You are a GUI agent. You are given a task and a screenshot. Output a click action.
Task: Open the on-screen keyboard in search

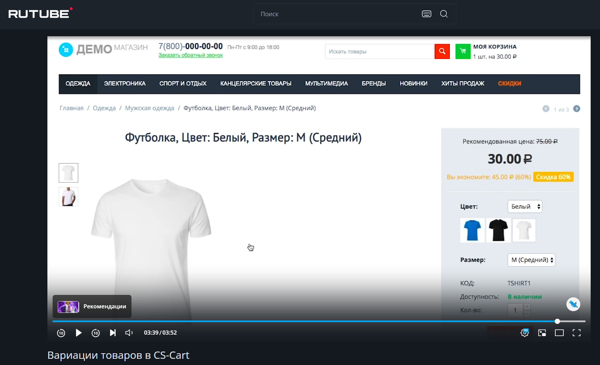point(426,14)
